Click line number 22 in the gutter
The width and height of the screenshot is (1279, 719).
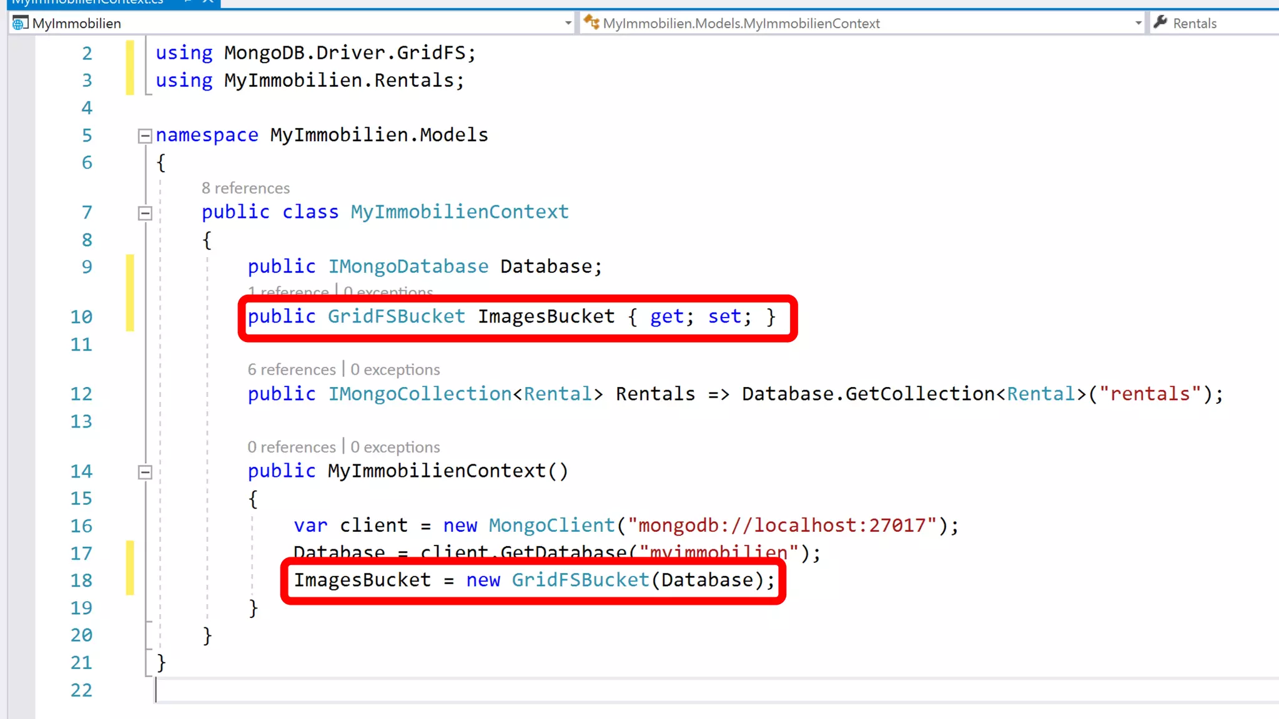[x=81, y=690]
